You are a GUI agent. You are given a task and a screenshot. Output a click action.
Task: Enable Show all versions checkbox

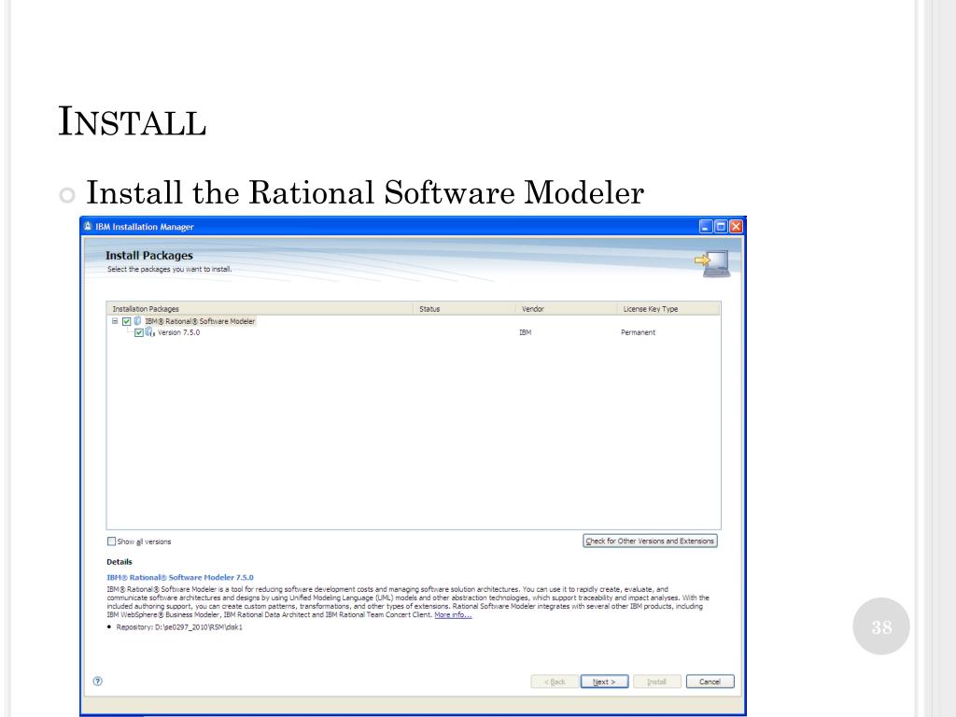112,541
